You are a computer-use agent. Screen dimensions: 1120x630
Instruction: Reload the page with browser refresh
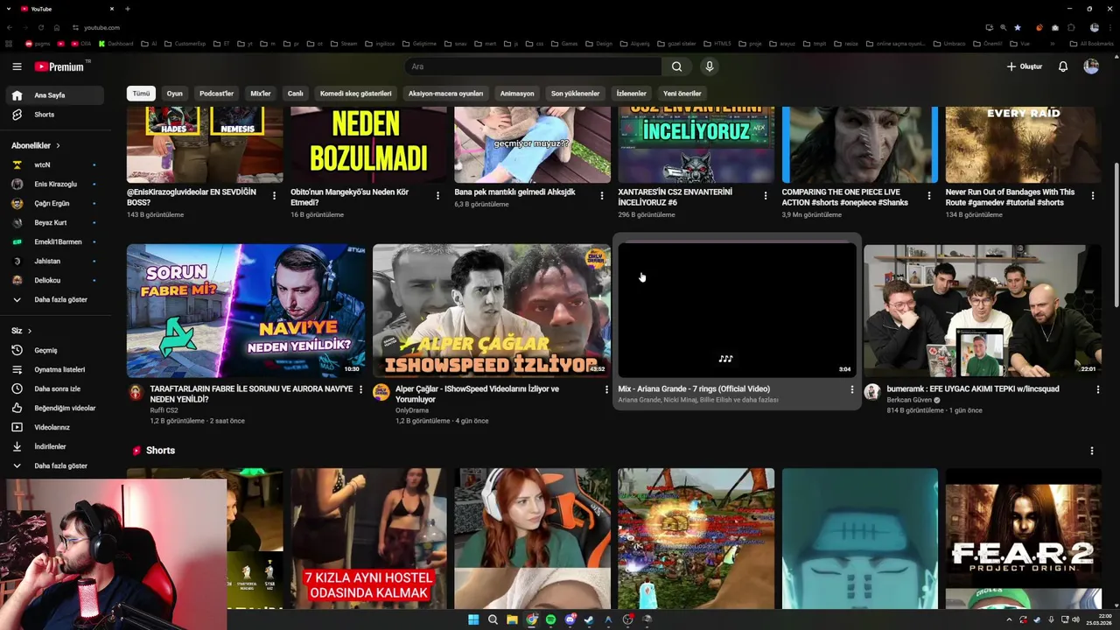click(40, 27)
